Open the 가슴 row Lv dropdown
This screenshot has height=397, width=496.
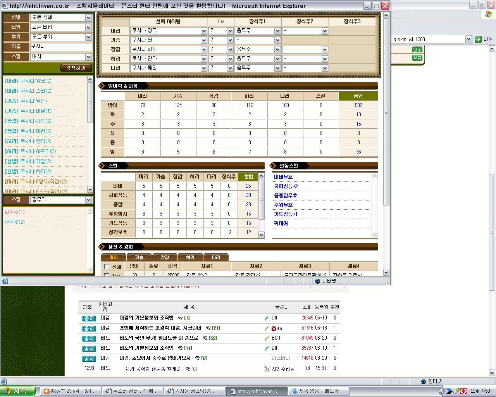(x=230, y=40)
